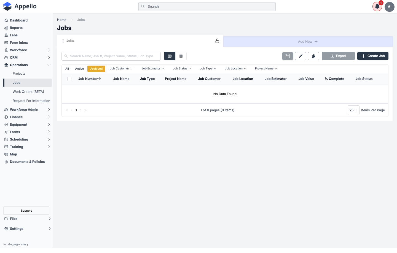Go to Home breadcrumb link

(62, 20)
